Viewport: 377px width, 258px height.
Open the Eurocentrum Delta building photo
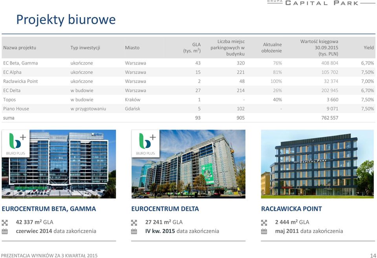click(188, 164)
